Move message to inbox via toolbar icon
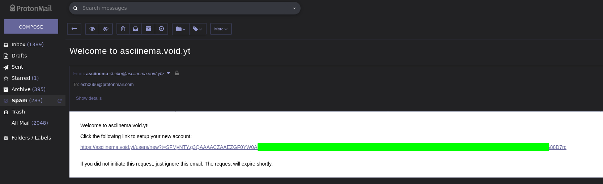 [x=135, y=29]
